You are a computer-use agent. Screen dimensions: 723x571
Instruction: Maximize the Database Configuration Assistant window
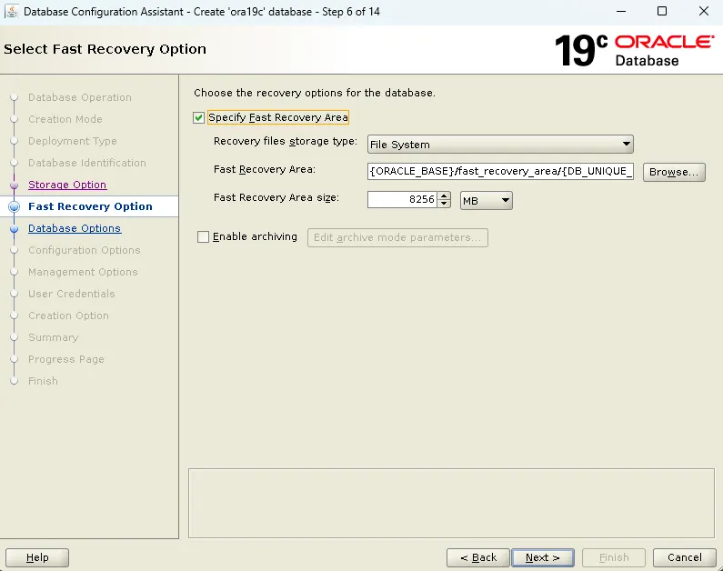tap(662, 11)
